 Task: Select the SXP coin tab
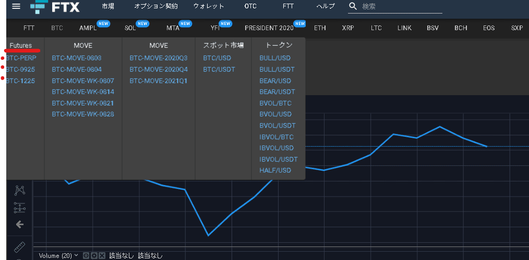517,28
